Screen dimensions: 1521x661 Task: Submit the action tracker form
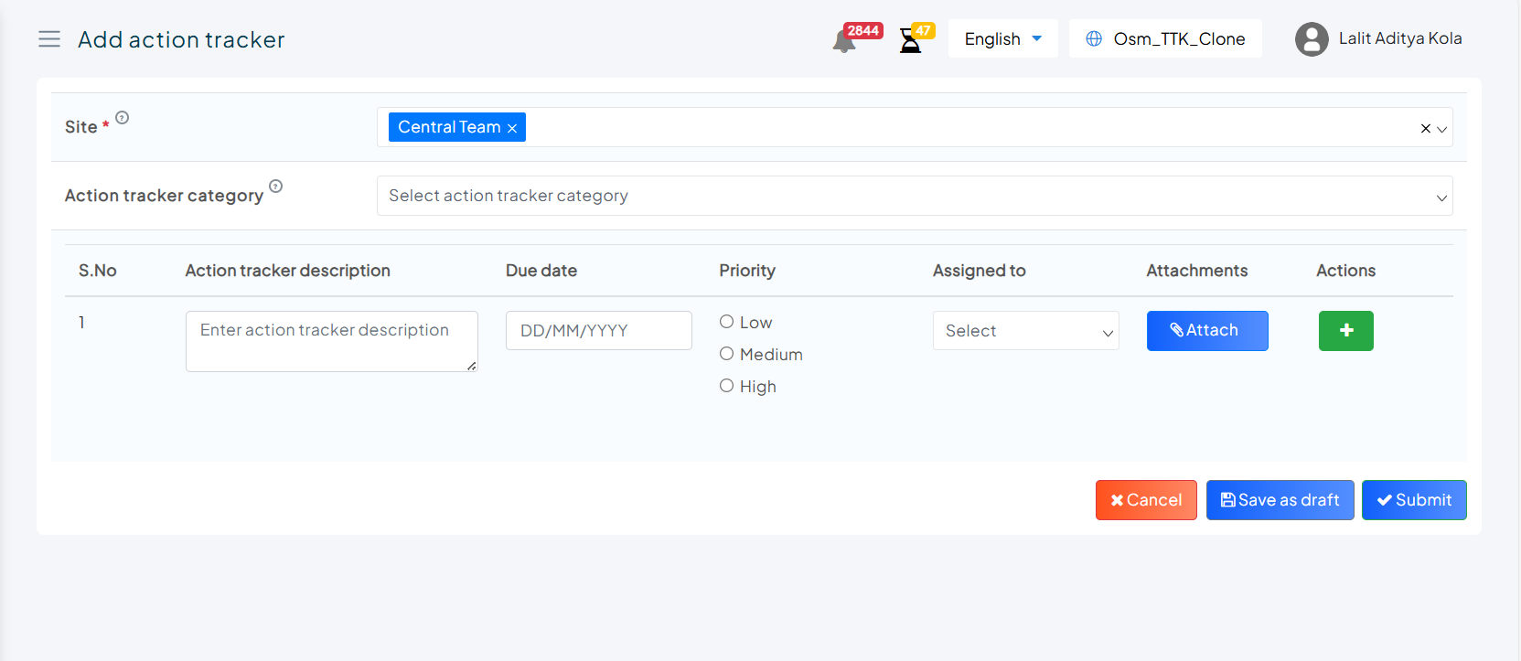(1413, 500)
